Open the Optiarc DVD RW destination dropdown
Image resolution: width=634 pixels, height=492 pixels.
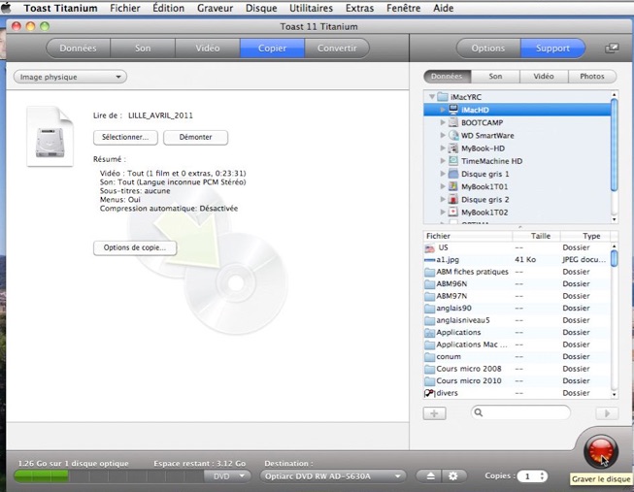[x=333, y=476]
